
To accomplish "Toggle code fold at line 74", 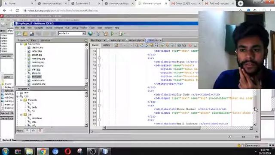I will (99, 58).
